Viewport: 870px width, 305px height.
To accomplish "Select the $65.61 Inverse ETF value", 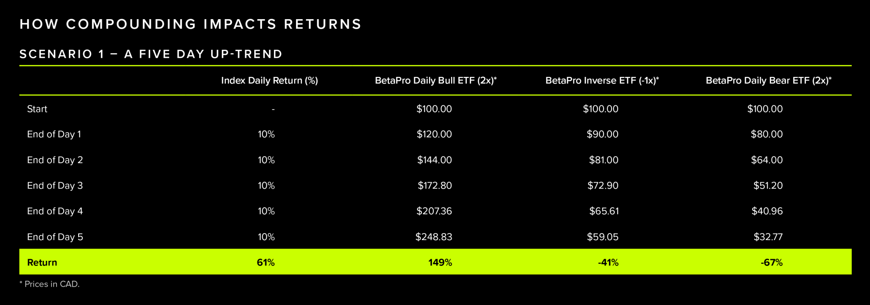I will [604, 211].
